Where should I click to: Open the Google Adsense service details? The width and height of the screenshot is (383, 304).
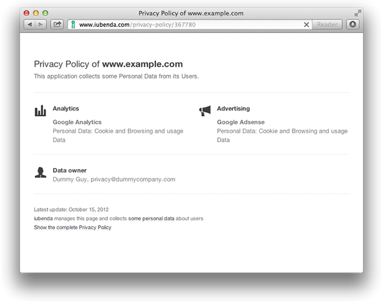(x=241, y=122)
